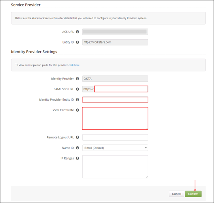The width and height of the screenshot is (214, 203).
Task: Click the Name ID help icon
Action: (78, 148)
